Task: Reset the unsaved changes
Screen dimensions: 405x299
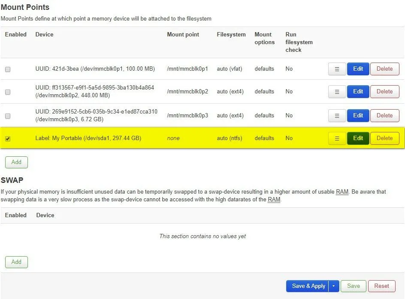Action: click(381, 286)
